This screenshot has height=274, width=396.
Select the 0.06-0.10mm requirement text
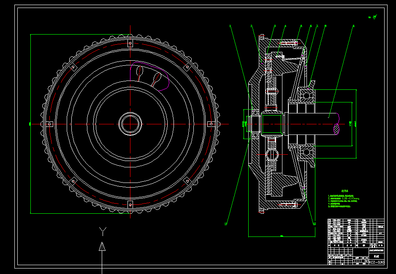[x=350, y=199]
